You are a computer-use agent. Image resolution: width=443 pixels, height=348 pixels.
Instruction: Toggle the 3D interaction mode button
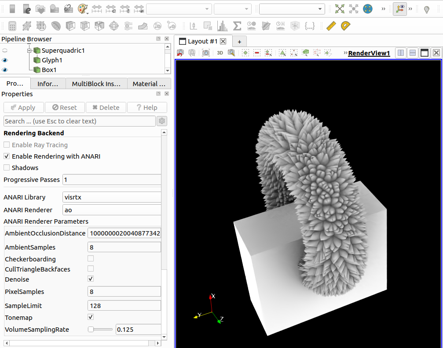point(220,53)
